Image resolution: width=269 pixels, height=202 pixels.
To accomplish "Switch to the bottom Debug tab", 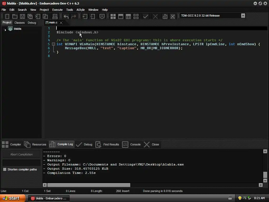I will pyautogui.click(x=84, y=144).
